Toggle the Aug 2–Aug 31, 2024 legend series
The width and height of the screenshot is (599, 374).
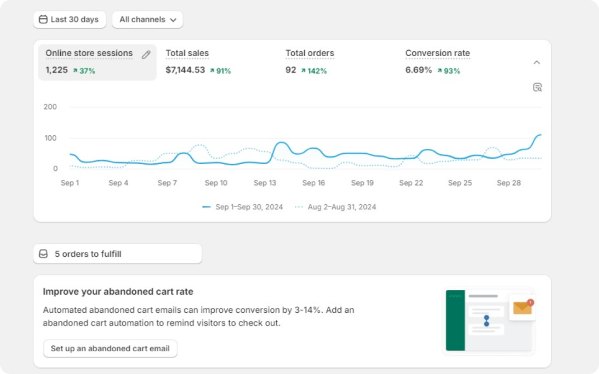[x=335, y=207]
